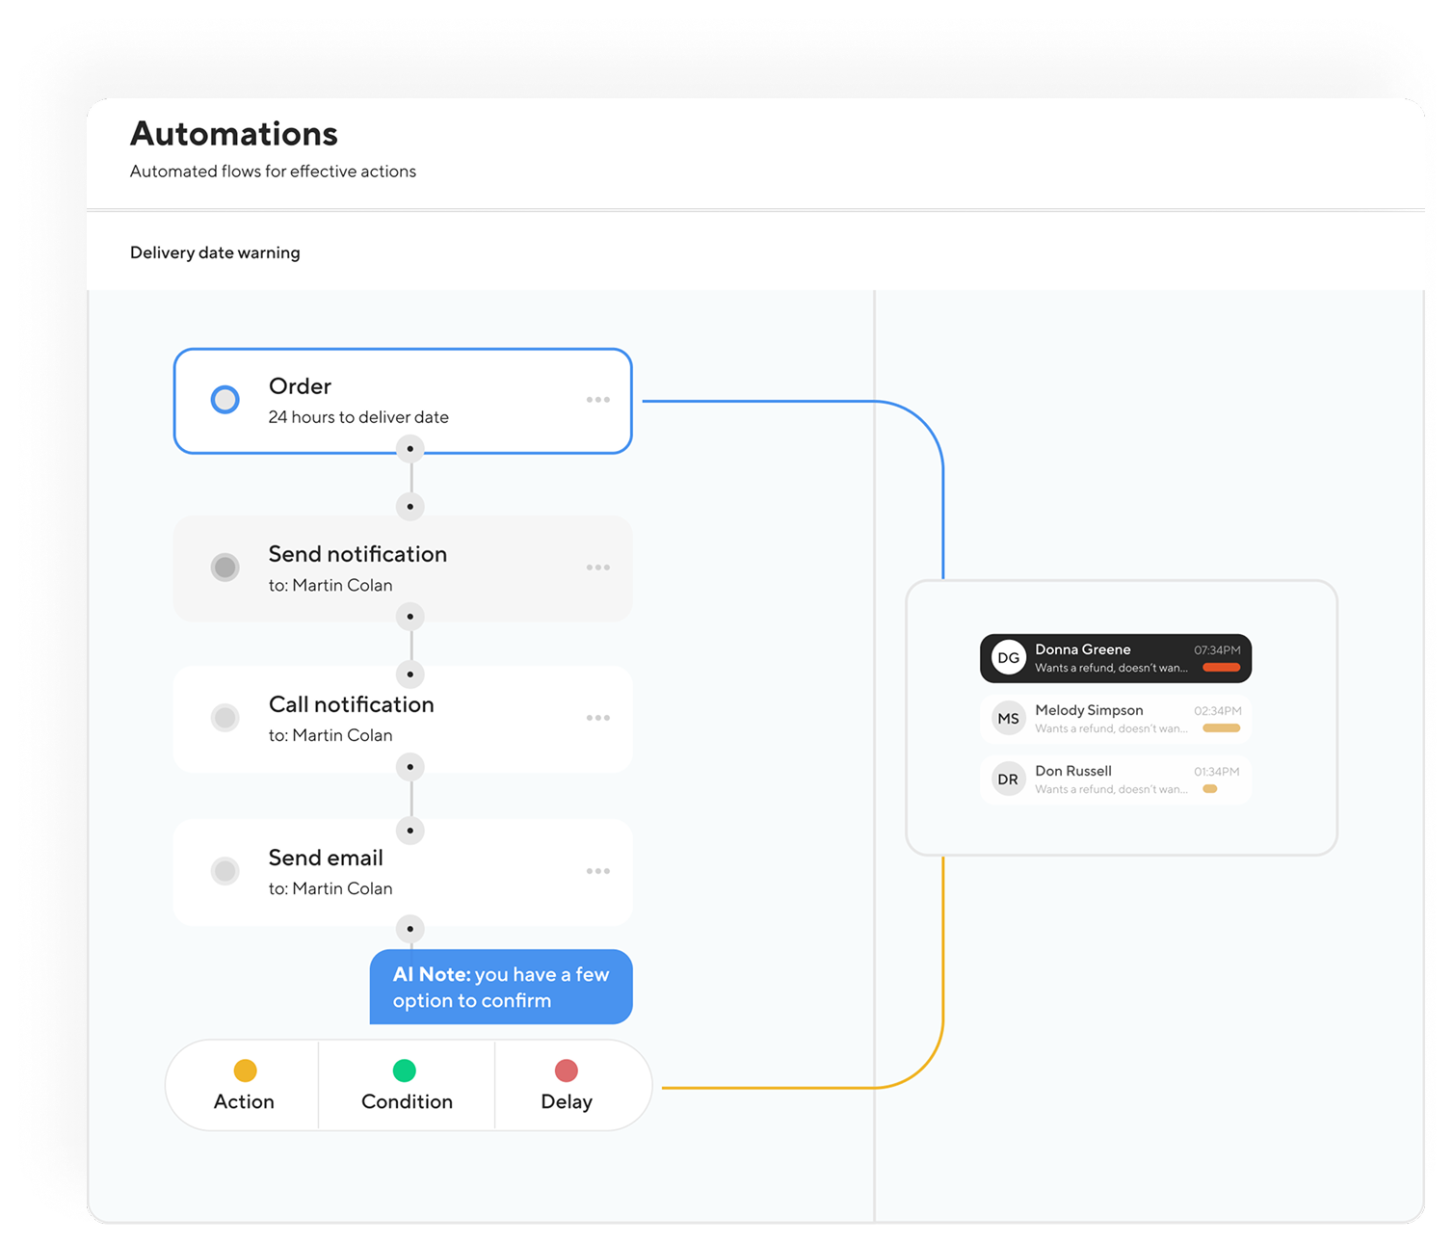The height and width of the screenshot is (1242, 1454).
Task: Toggle the Send notification step circle
Action: pyautogui.click(x=225, y=568)
